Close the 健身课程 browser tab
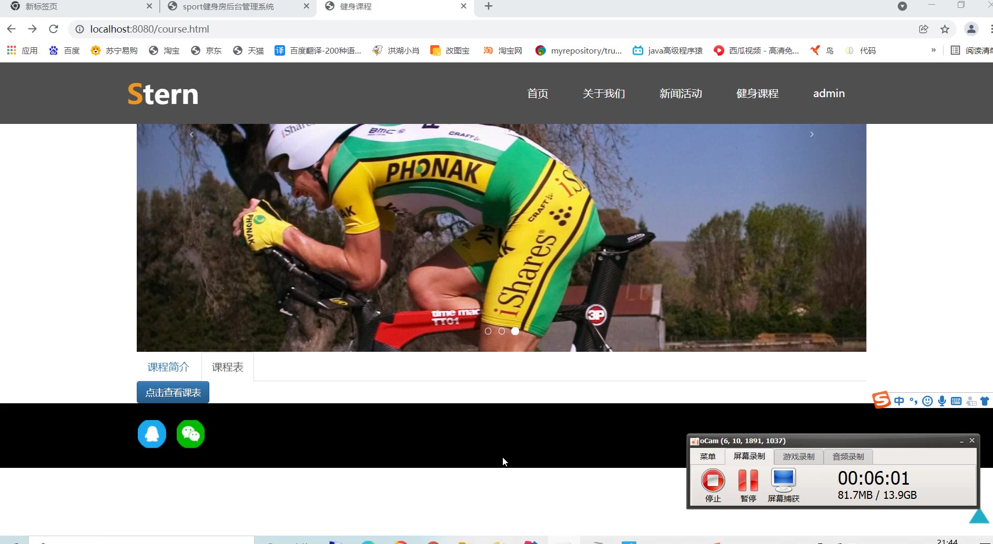Viewport: 993px width, 544px height. pos(463,6)
